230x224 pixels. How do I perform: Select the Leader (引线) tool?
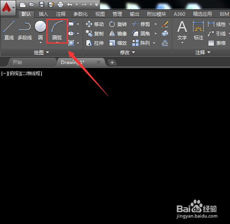pyautogui.click(x=217, y=34)
